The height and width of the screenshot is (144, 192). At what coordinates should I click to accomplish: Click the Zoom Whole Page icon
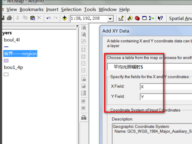pyautogui.click(x=84, y=64)
